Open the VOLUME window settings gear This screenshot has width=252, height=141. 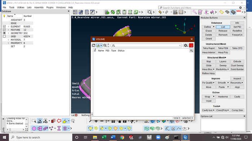186,45
